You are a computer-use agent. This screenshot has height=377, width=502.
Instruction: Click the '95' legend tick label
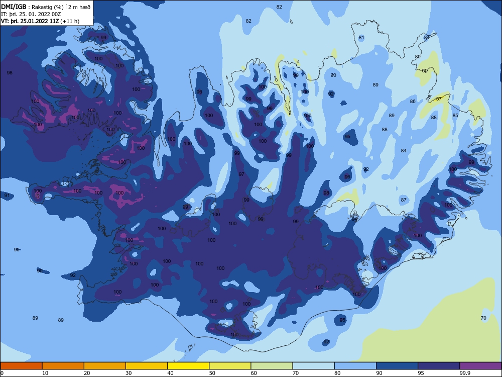tap(421, 373)
